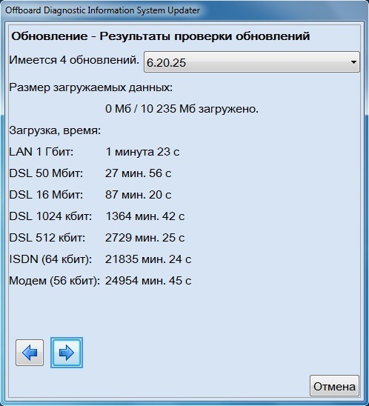The width and height of the screenshot is (369, 406).
Task: Click the value '27 мин. 56 с'
Action: click(x=139, y=173)
